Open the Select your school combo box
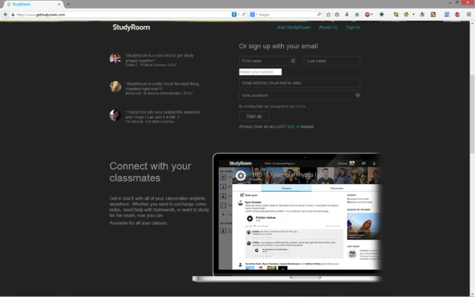 (260, 72)
